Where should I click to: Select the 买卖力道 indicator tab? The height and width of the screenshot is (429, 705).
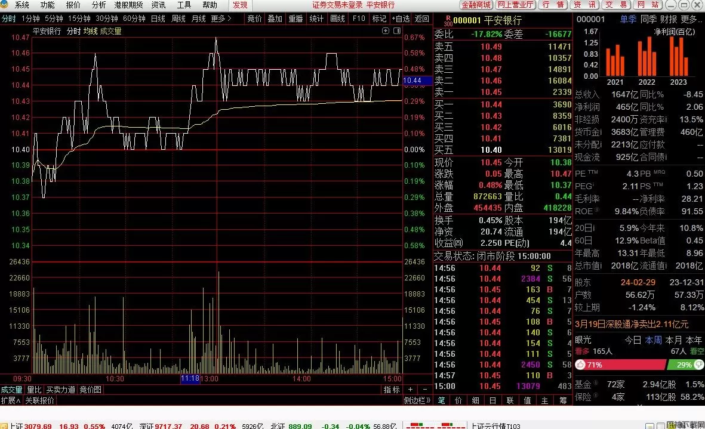point(61,390)
